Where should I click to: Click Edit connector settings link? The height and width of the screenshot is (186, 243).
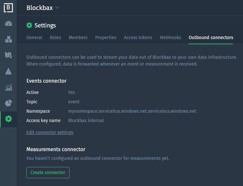pos(50,132)
